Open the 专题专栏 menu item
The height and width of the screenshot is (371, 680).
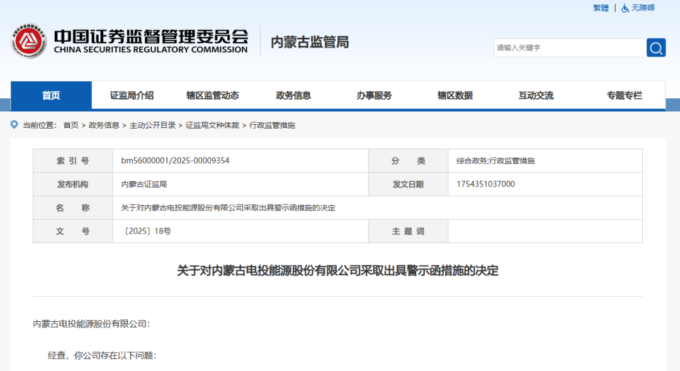click(x=624, y=96)
